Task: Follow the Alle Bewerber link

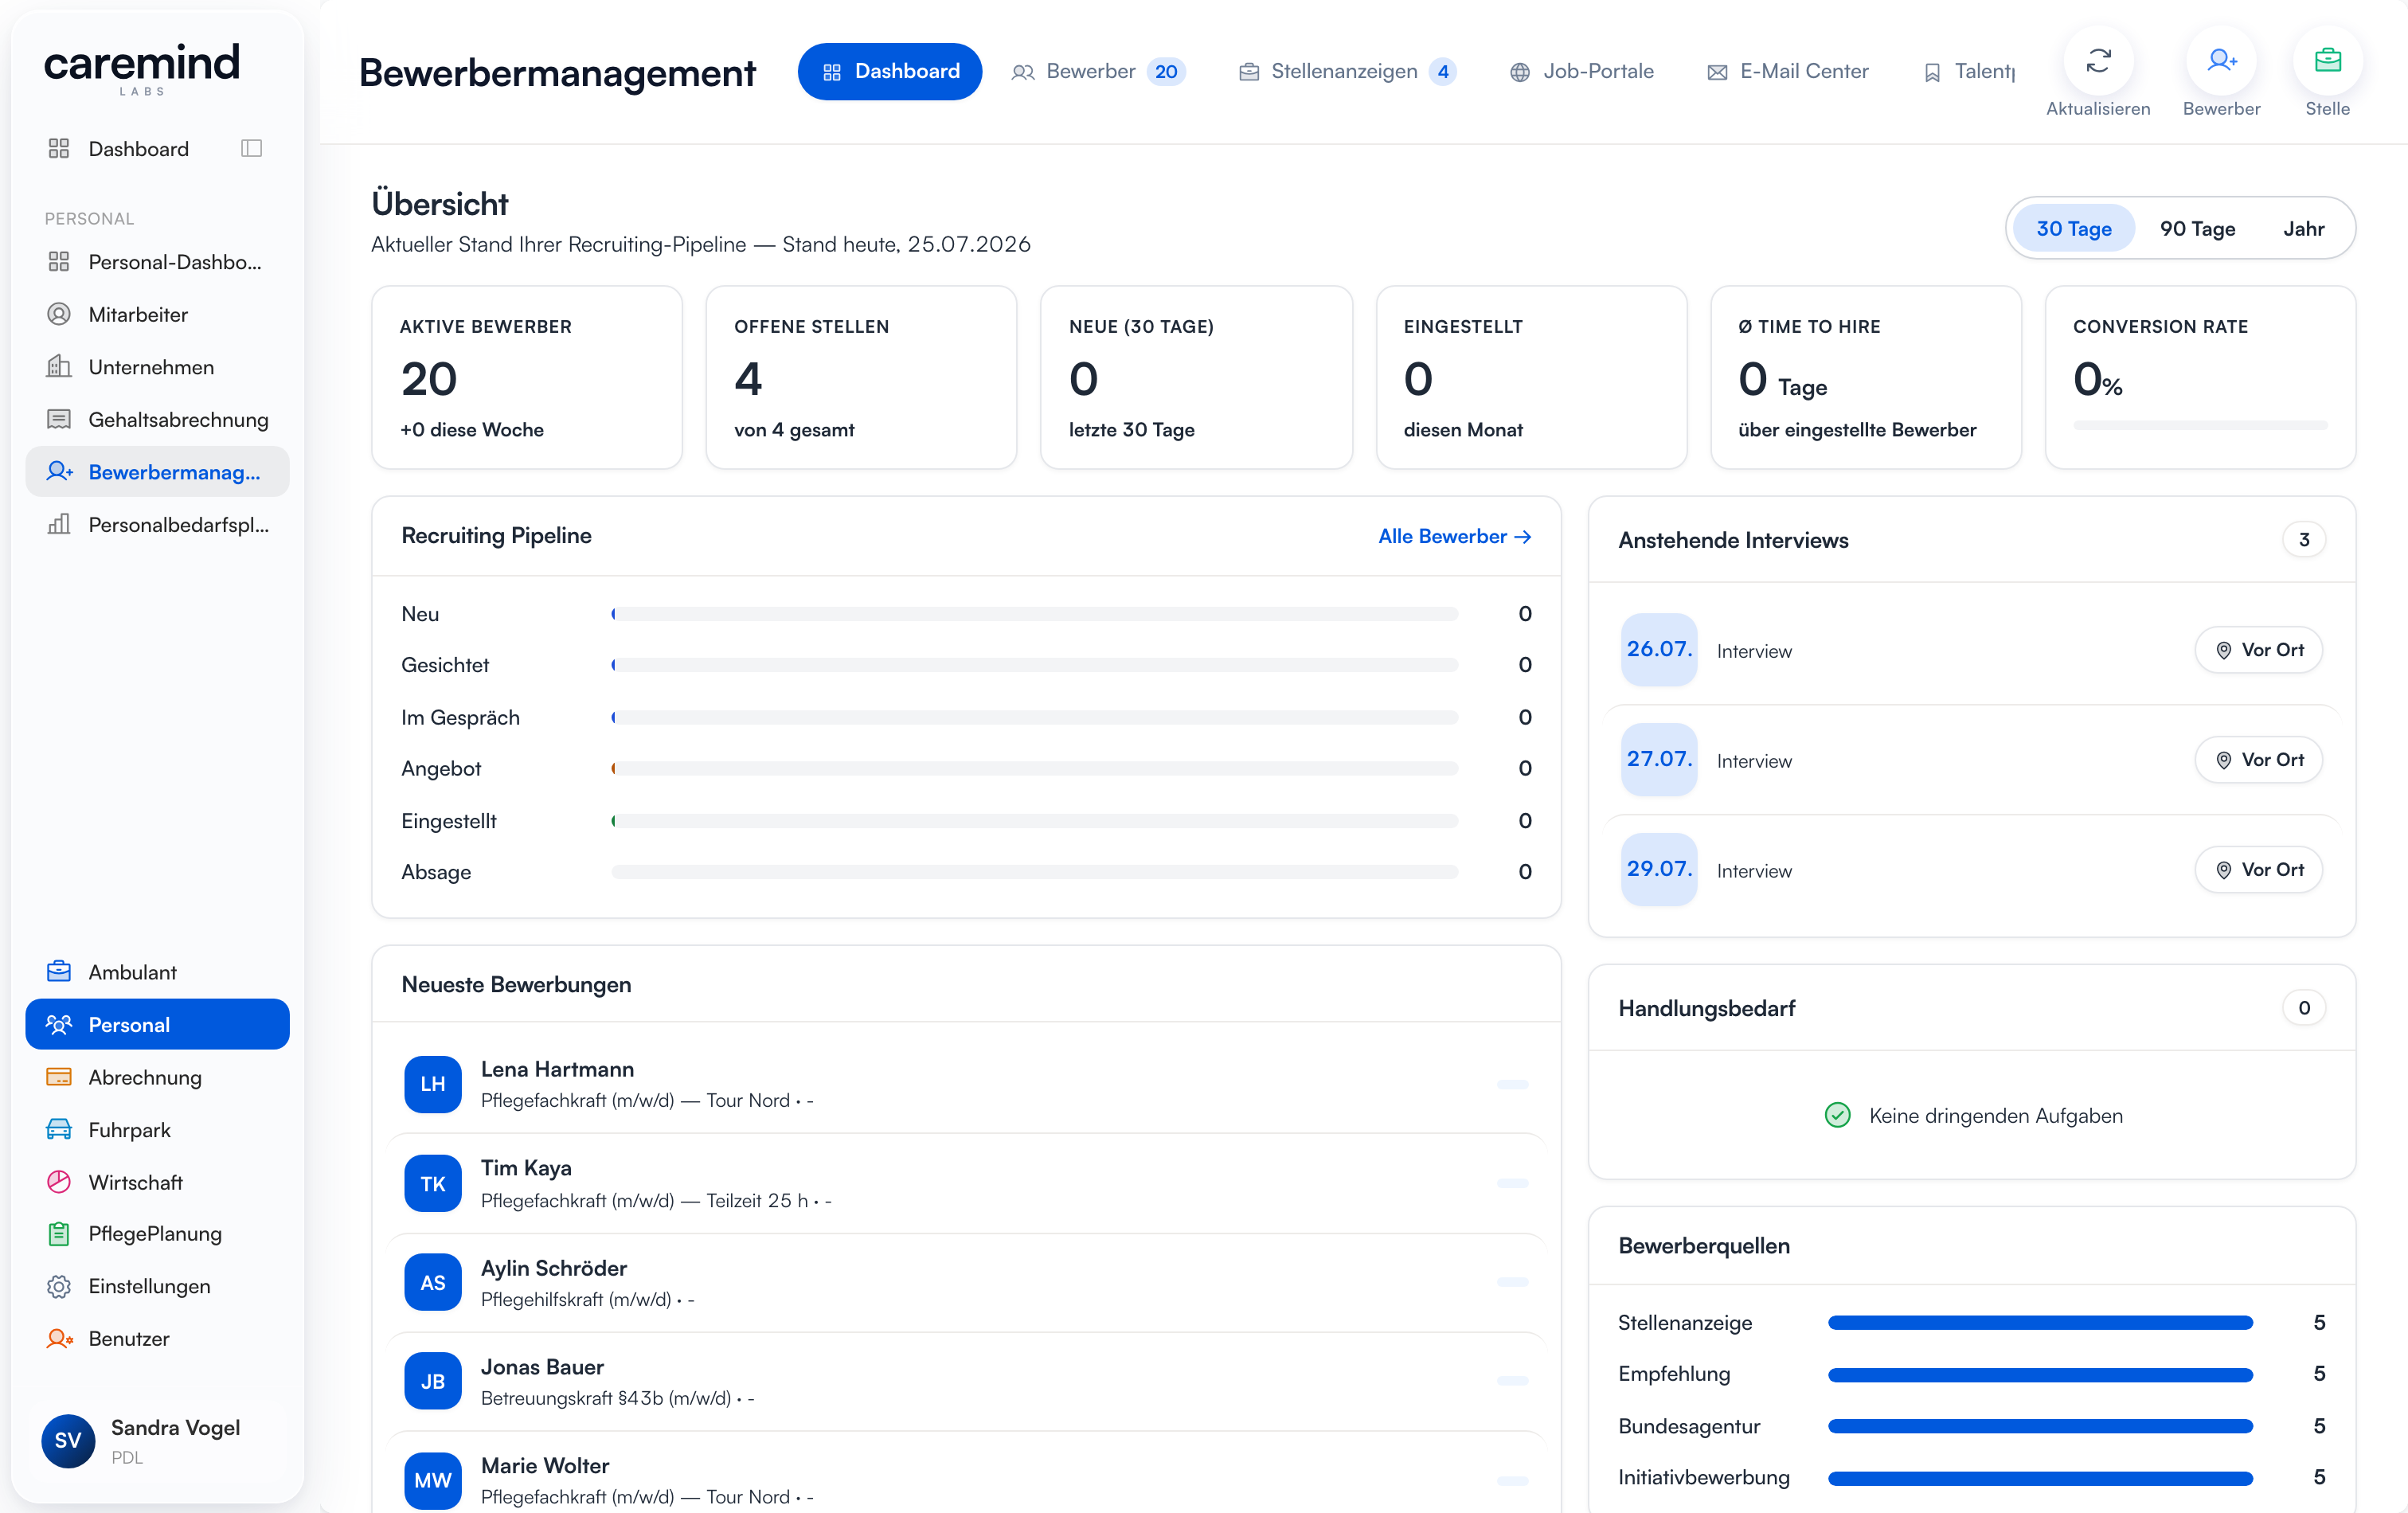Action: 1454,536
